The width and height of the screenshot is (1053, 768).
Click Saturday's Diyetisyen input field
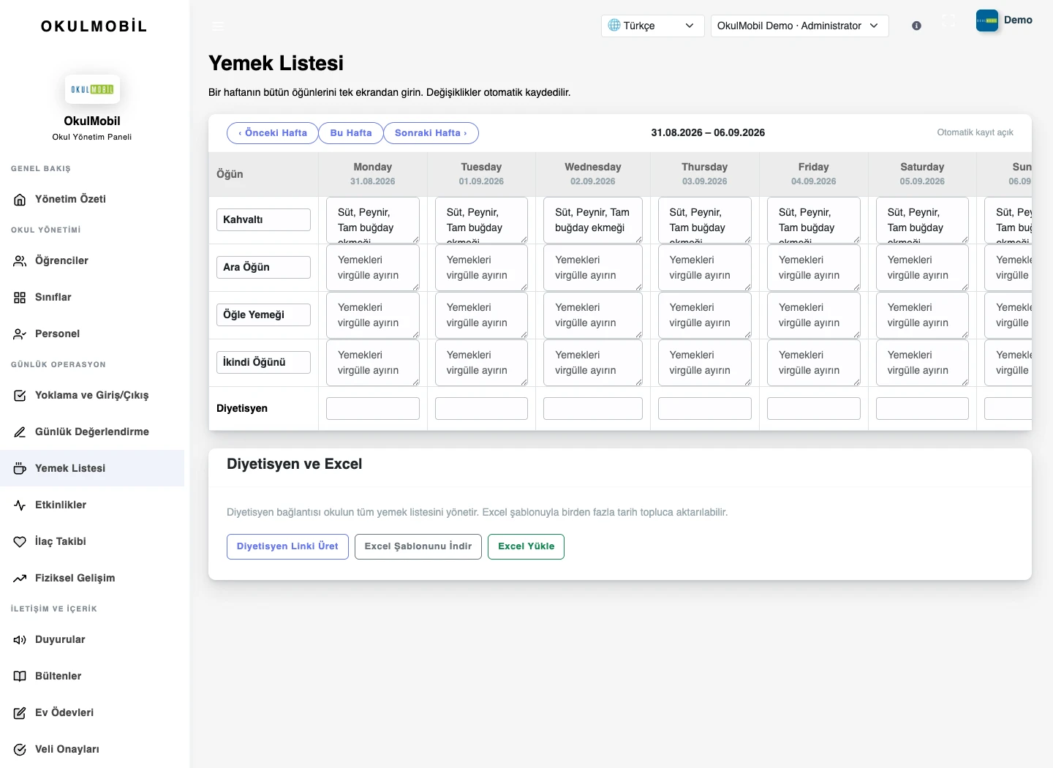point(922,408)
